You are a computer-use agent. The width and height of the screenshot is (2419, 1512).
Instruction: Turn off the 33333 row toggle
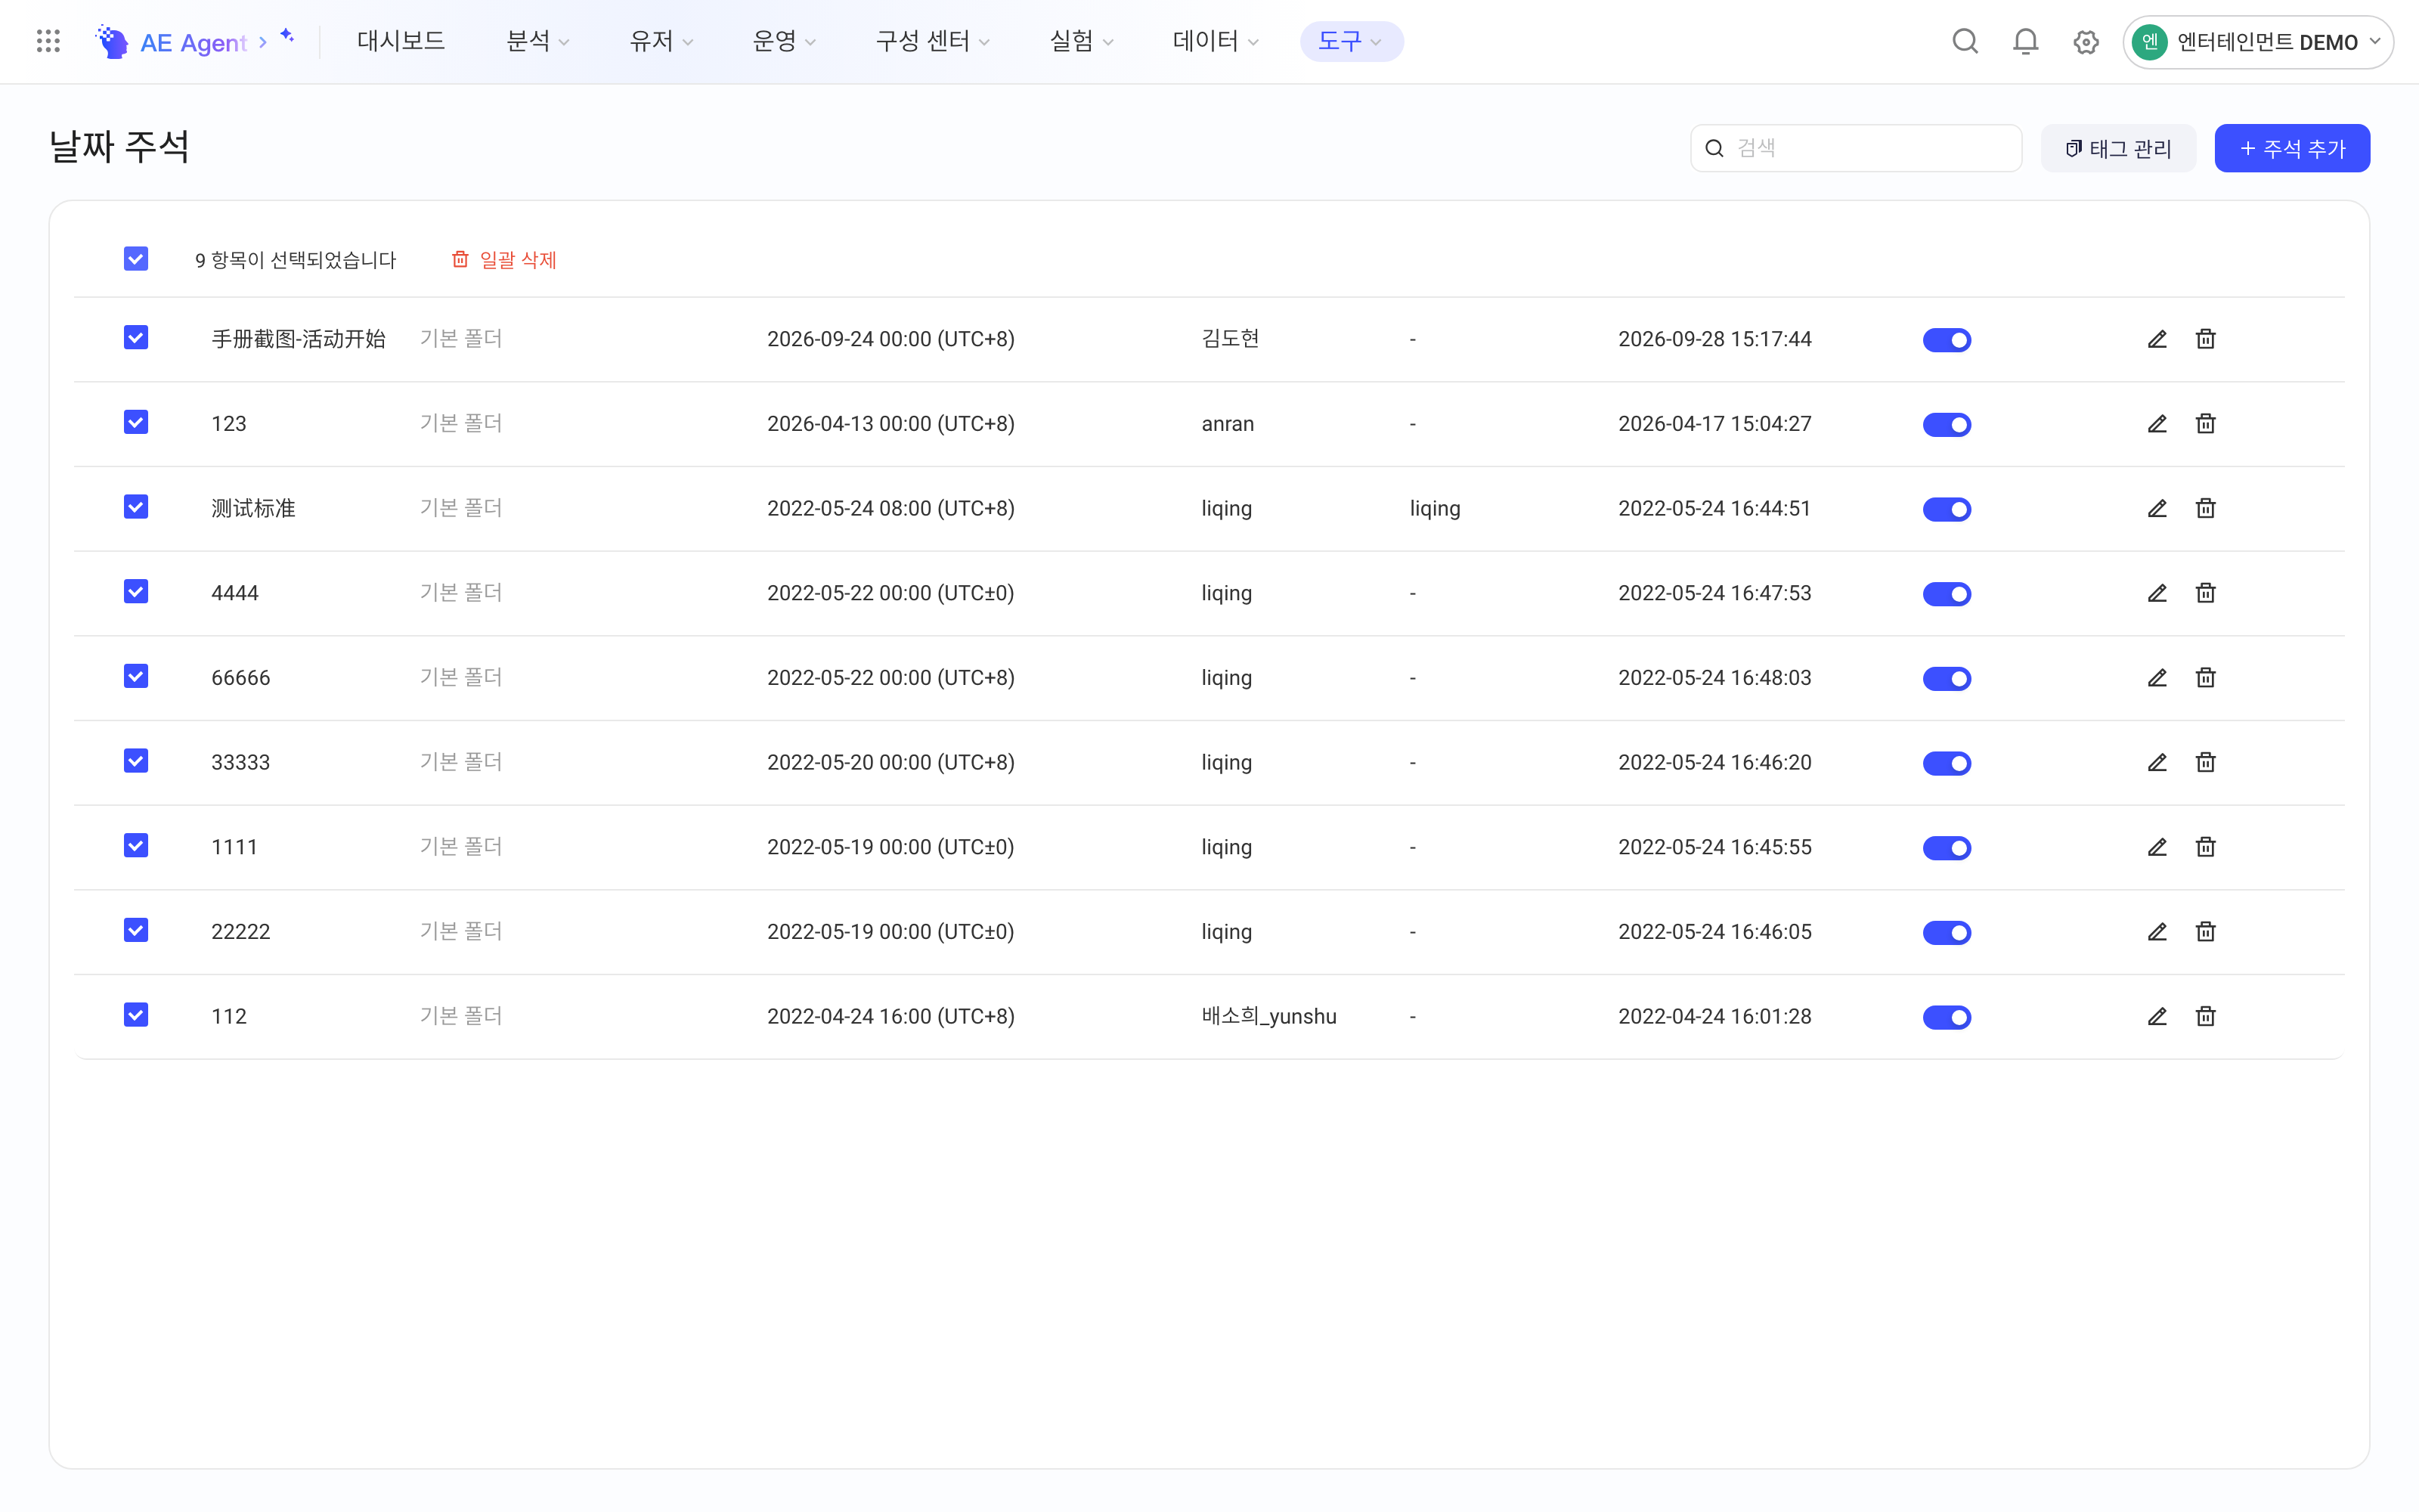pos(1947,763)
